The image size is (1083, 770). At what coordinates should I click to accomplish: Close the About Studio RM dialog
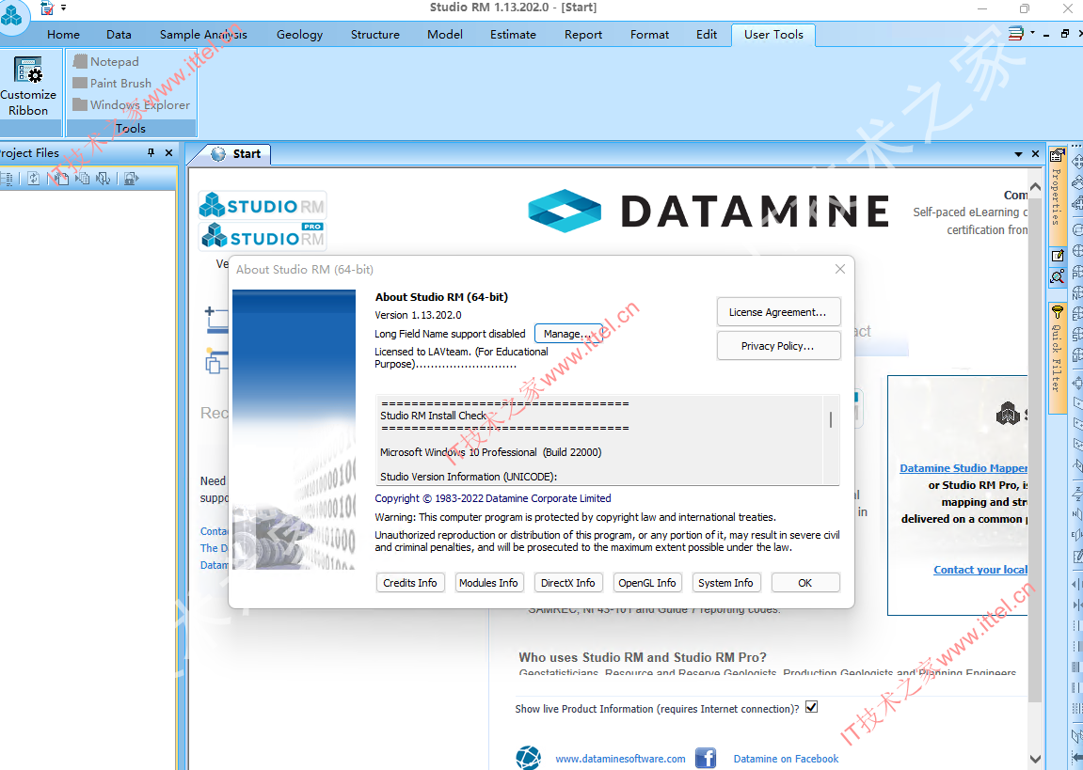click(x=840, y=269)
